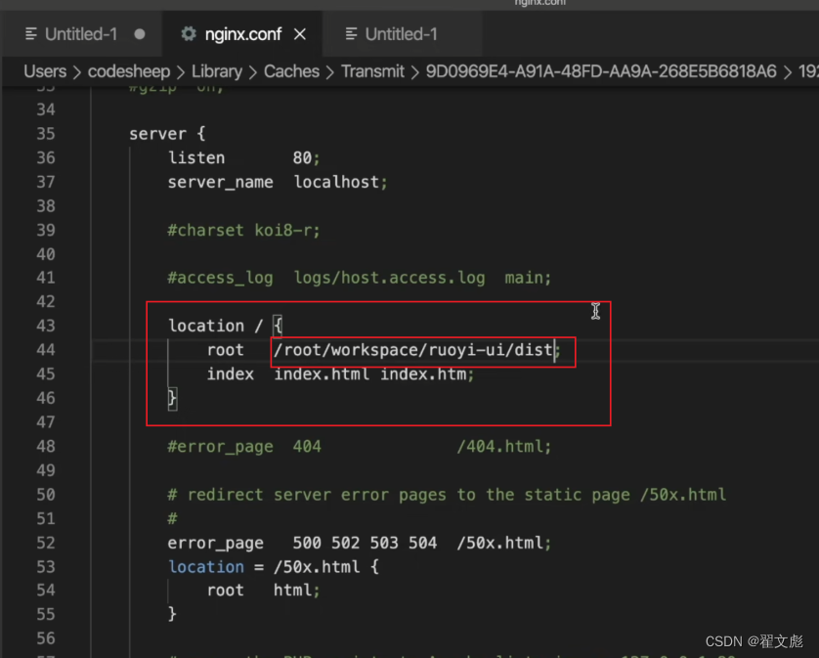
Task: Click the unsaved dot on first Untitled-1 tab
Action: pyautogui.click(x=140, y=34)
